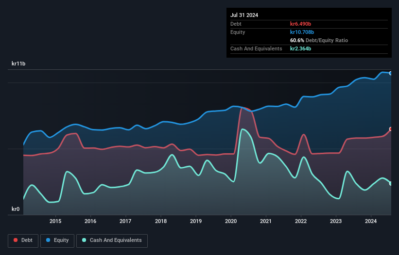Image resolution: width=399 pixels, height=255 pixels.
Task: Toggle the Debt series legend button
Action: (x=23, y=240)
